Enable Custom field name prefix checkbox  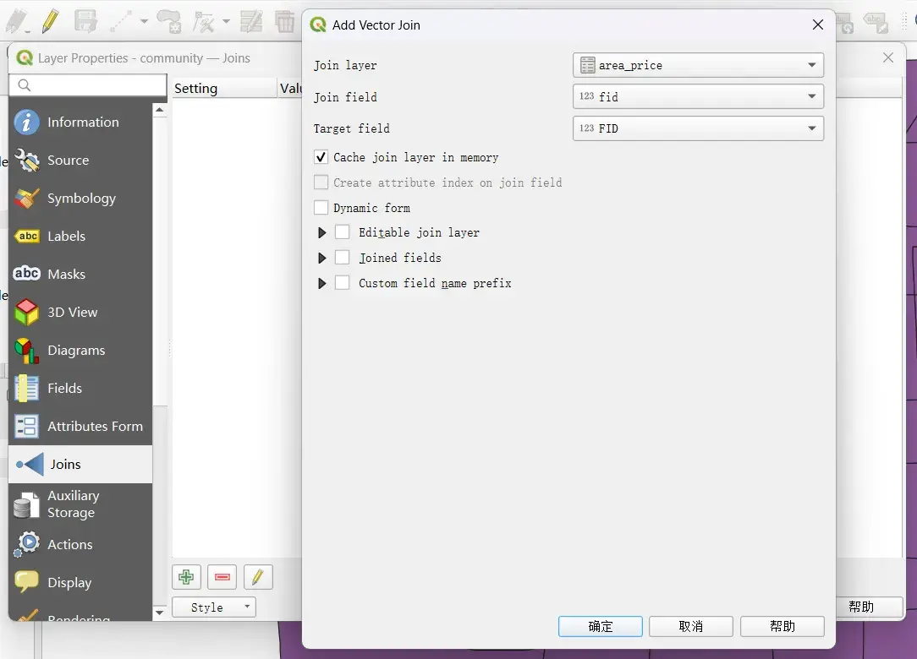tap(342, 283)
